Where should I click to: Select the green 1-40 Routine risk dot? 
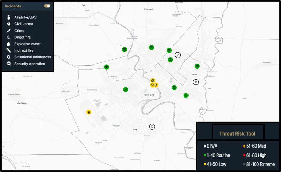[x=205, y=155]
